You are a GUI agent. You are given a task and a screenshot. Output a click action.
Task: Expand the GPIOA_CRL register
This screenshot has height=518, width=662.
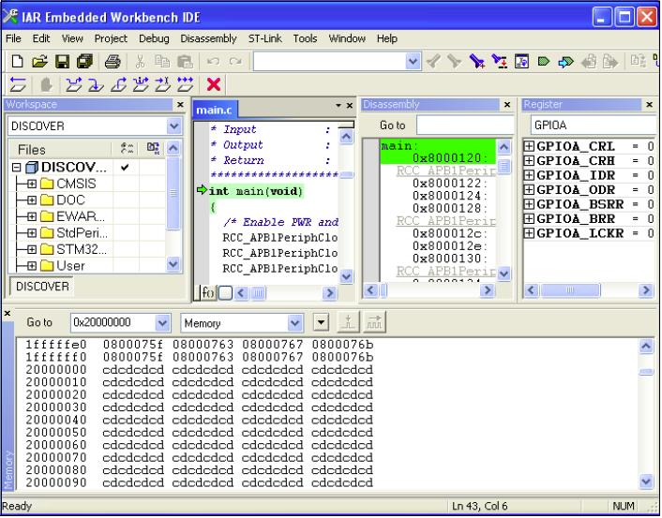[529, 146]
